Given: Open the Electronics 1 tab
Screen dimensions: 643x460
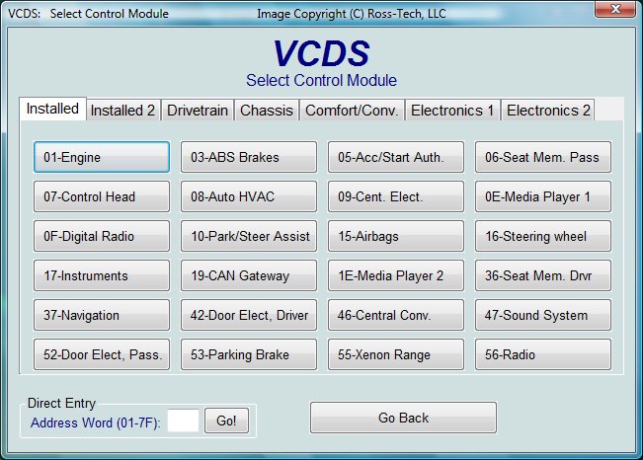Looking at the screenshot, I should [452, 111].
